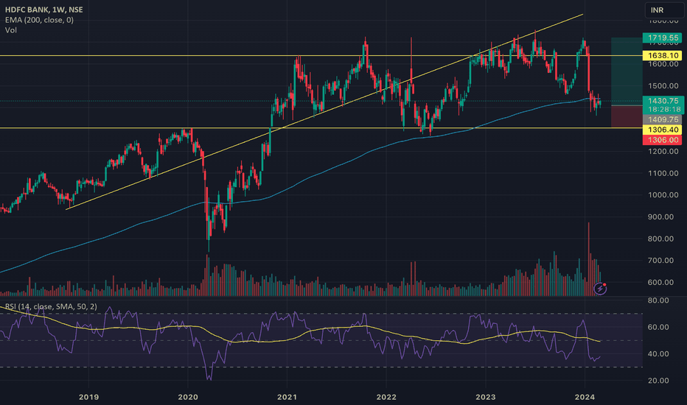The image size is (687, 405).
Task: Select the RSI (14, close, SMA, 50, 2) legend
Action: coord(51,306)
